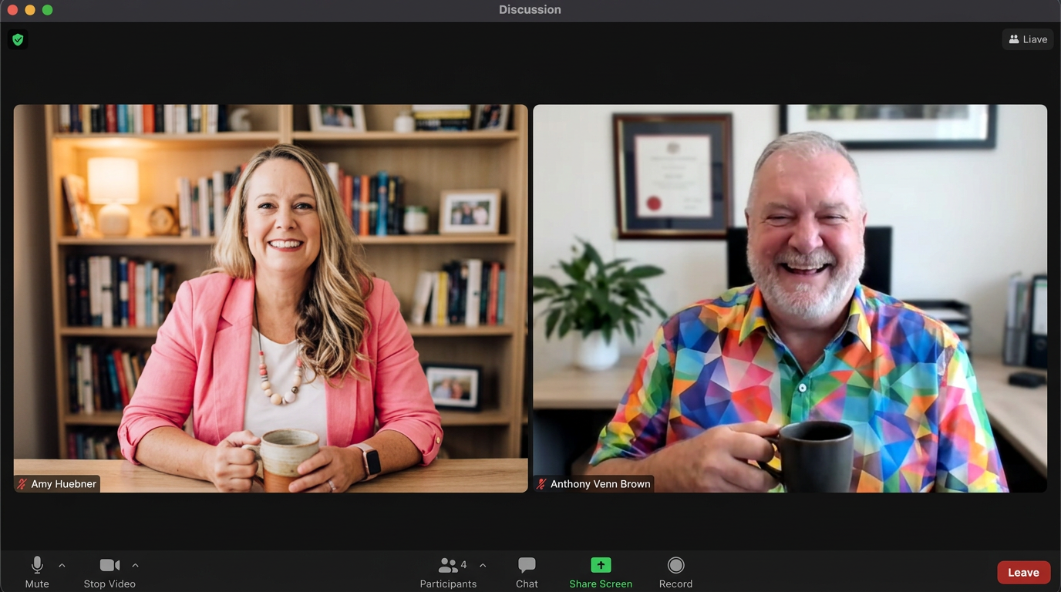Select Amy Huebner's video tile
Screen dimensions: 1061x592
(271, 298)
